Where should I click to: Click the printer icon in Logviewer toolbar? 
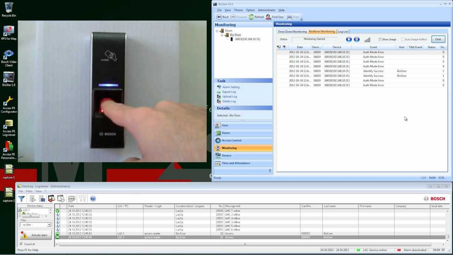pyautogui.click(x=71, y=199)
